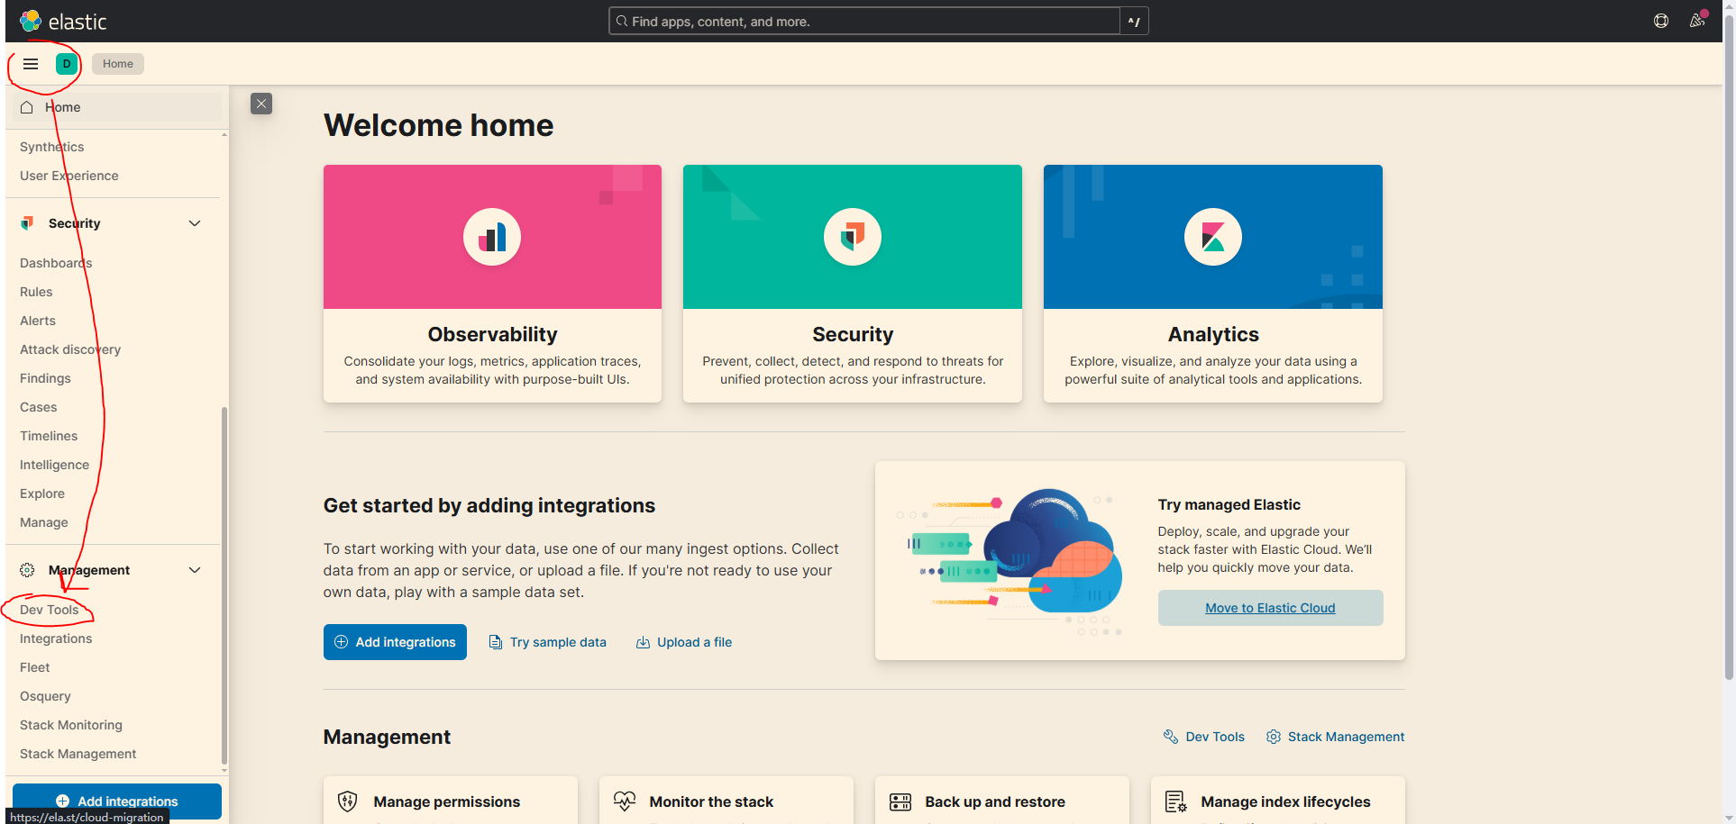Click the Manage index lifecycles icon

pyautogui.click(x=1176, y=801)
